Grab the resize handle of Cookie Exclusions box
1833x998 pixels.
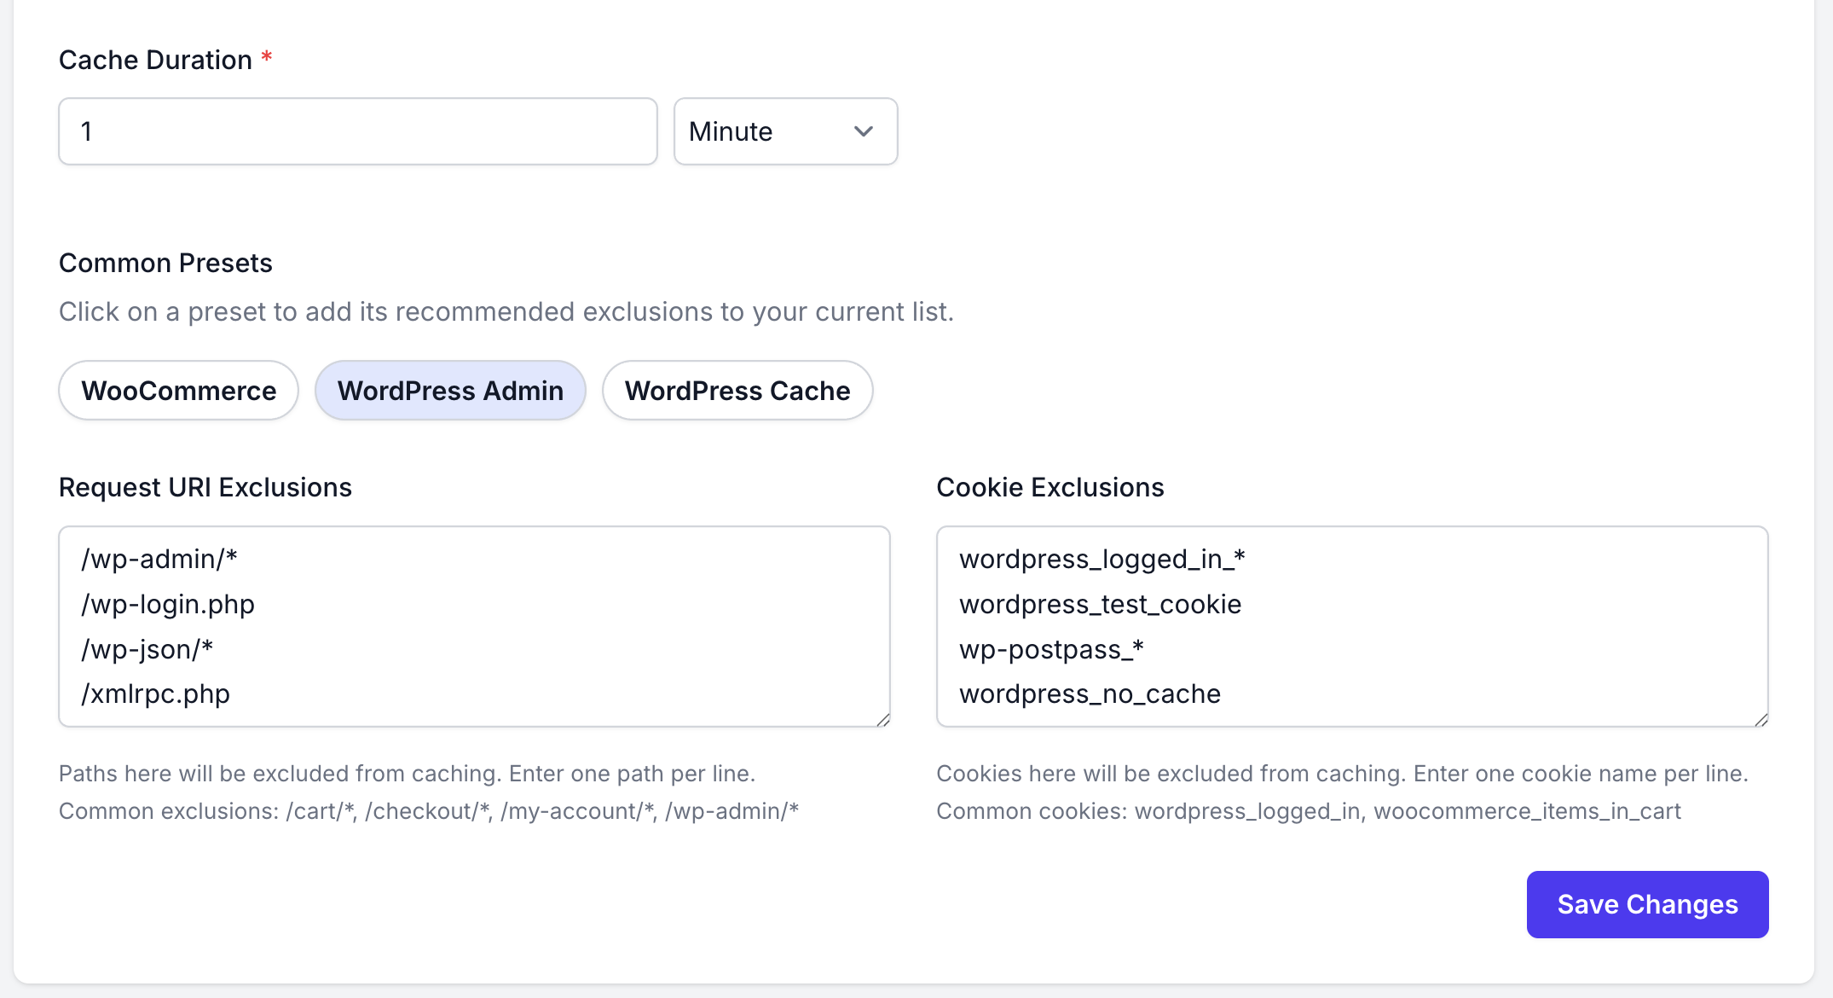[1761, 720]
